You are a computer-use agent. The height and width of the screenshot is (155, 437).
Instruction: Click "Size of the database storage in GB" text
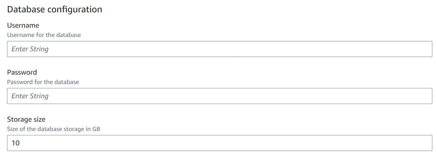pos(53,129)
